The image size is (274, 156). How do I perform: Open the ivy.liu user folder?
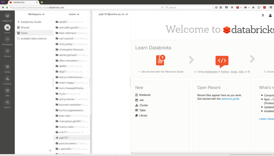(72, 94)
